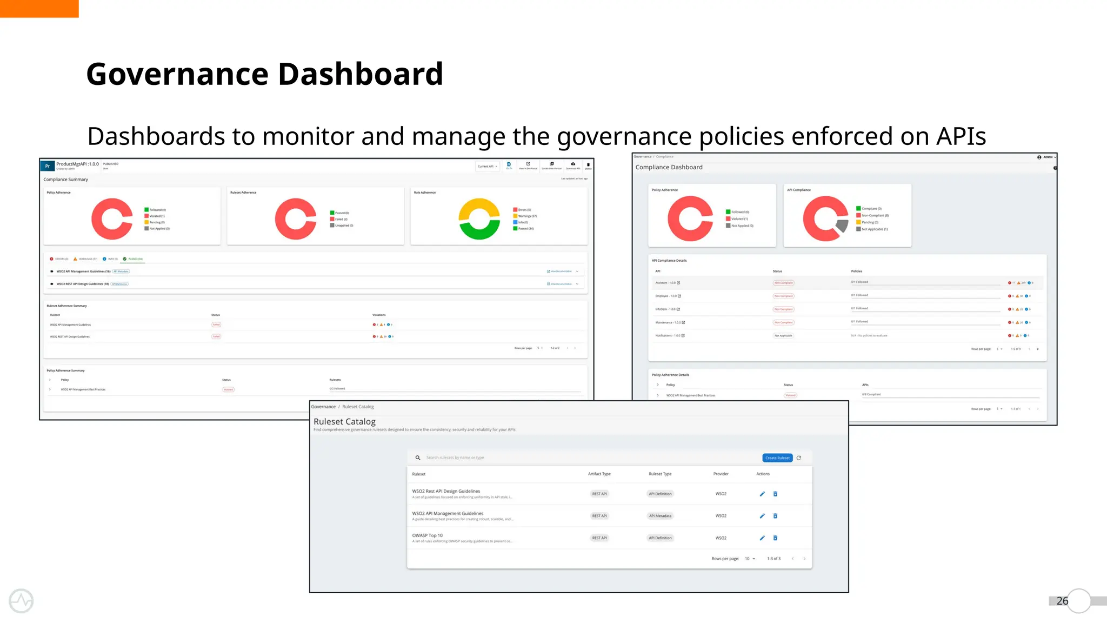Edit WSO2 Rest API Design Guidelines ruleset
Image resolution: width=1107 pixels, height=623 pixels.
pyautogui.click(x=762, y=494)
